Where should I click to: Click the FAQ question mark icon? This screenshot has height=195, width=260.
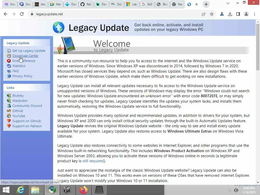(x=9, y=71)
